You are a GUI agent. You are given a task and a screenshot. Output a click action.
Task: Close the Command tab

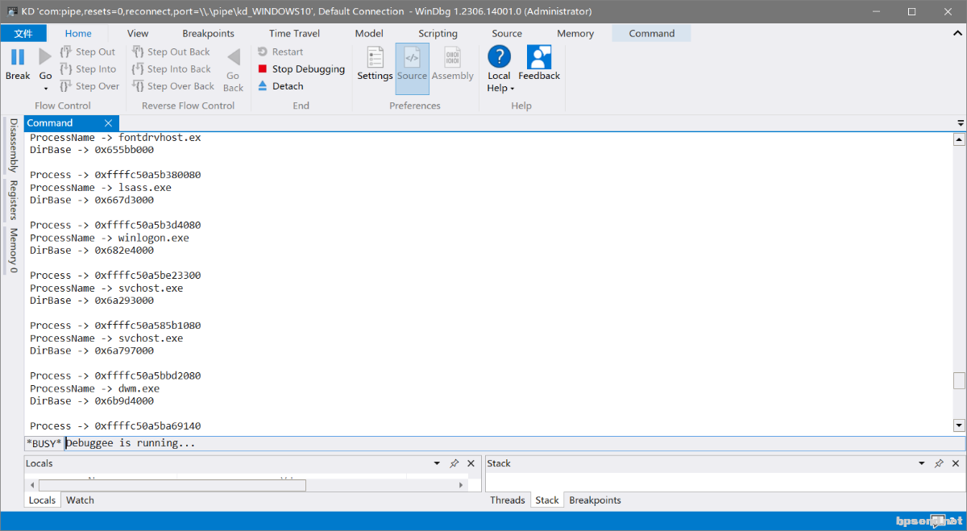pyautogui.click(x=109, y=123)
